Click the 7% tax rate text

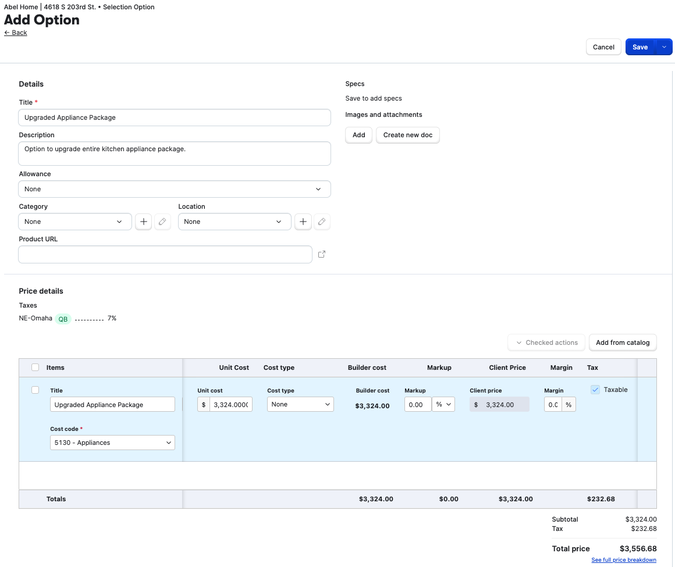click(x=112, y=318)
